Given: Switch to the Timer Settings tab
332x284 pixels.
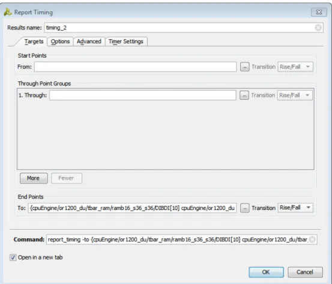Looking at the screenshot, I should [126, 42].
